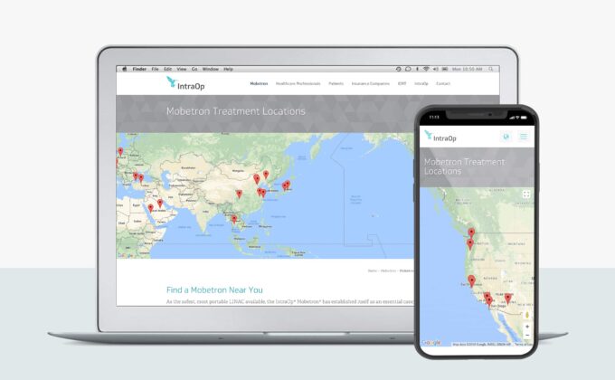The image size is (615, 380).
Task: Open the Mobetron nav item
Action: pos(259,83)
